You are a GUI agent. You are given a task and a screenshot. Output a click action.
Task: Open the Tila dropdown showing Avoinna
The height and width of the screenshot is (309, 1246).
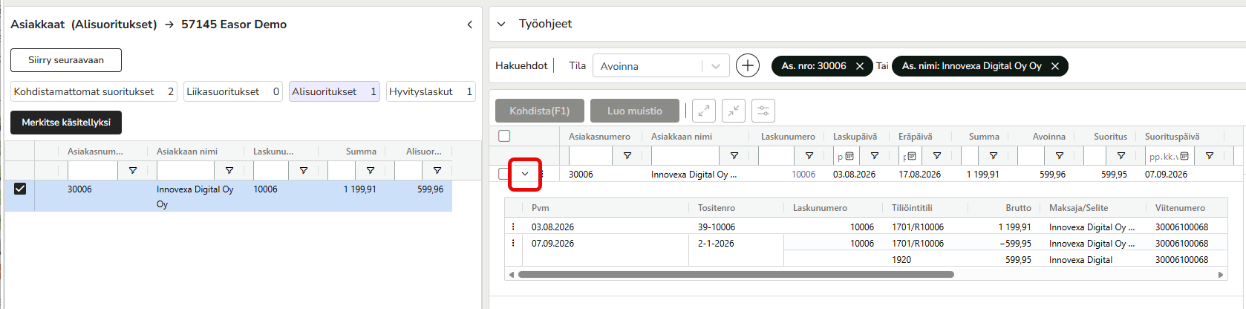(x=661, y=66)
